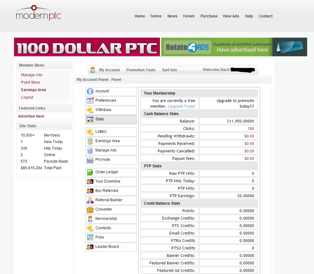Switch to the My Account tab
This screenshot has width=314, height=274.
[109, 70]
